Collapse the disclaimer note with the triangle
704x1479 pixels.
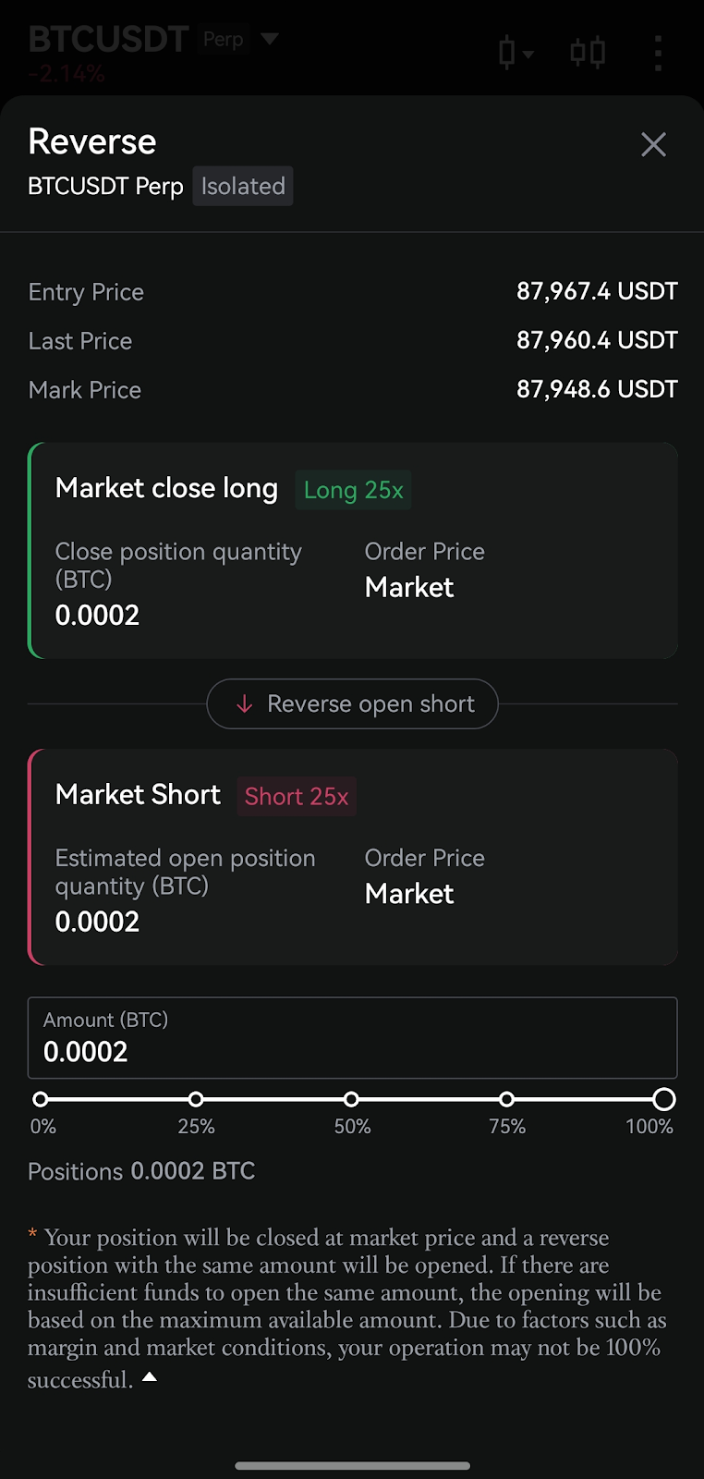tap(150, 1377)
